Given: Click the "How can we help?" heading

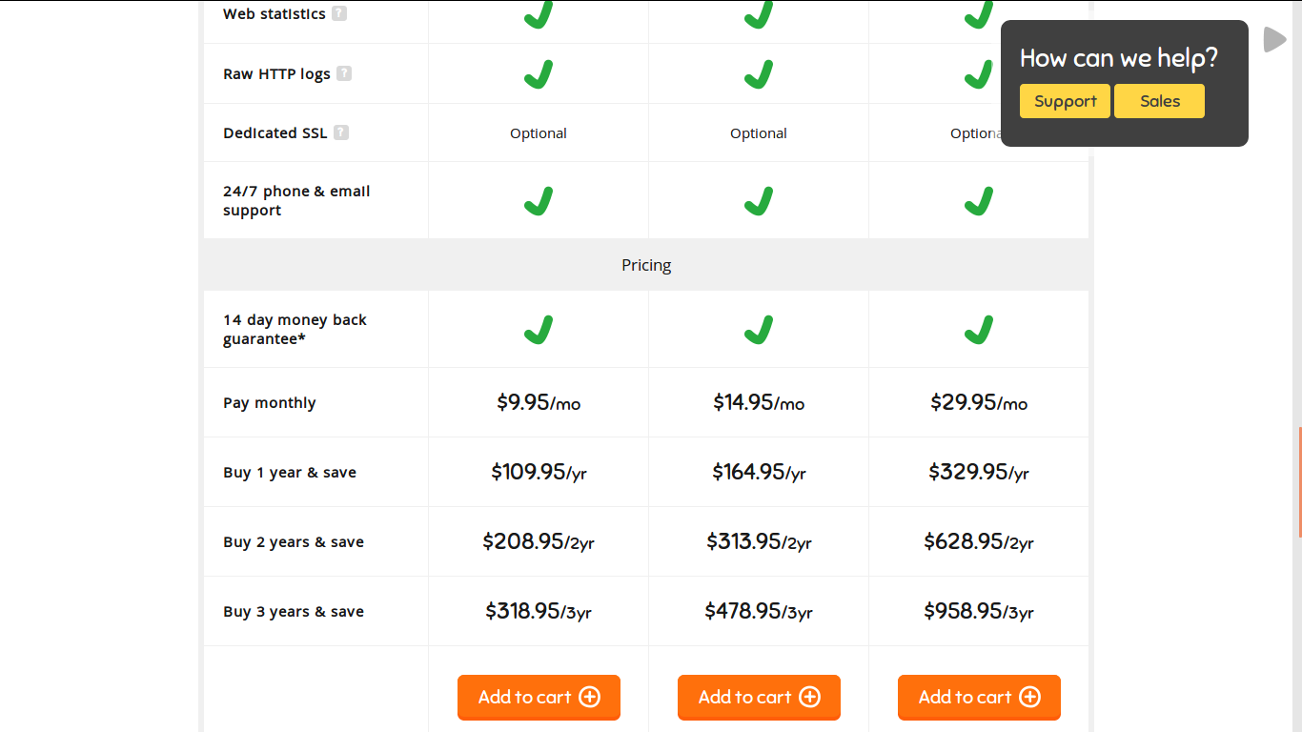Looking at the screenshot, I should click(1119, 58).
